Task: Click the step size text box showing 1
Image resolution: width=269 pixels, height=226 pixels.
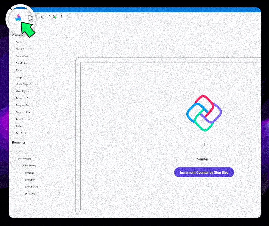Action: point(204,145)
